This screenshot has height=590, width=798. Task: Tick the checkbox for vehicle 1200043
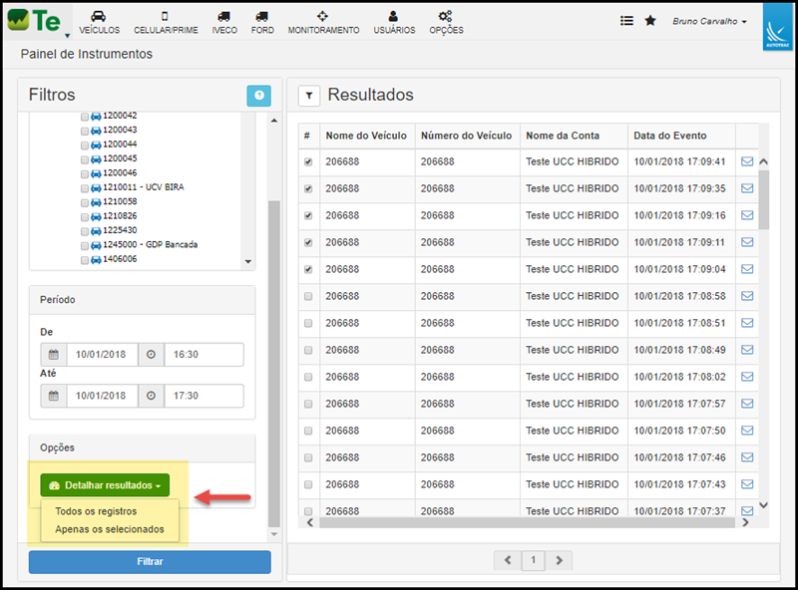[x=85, y=131]
